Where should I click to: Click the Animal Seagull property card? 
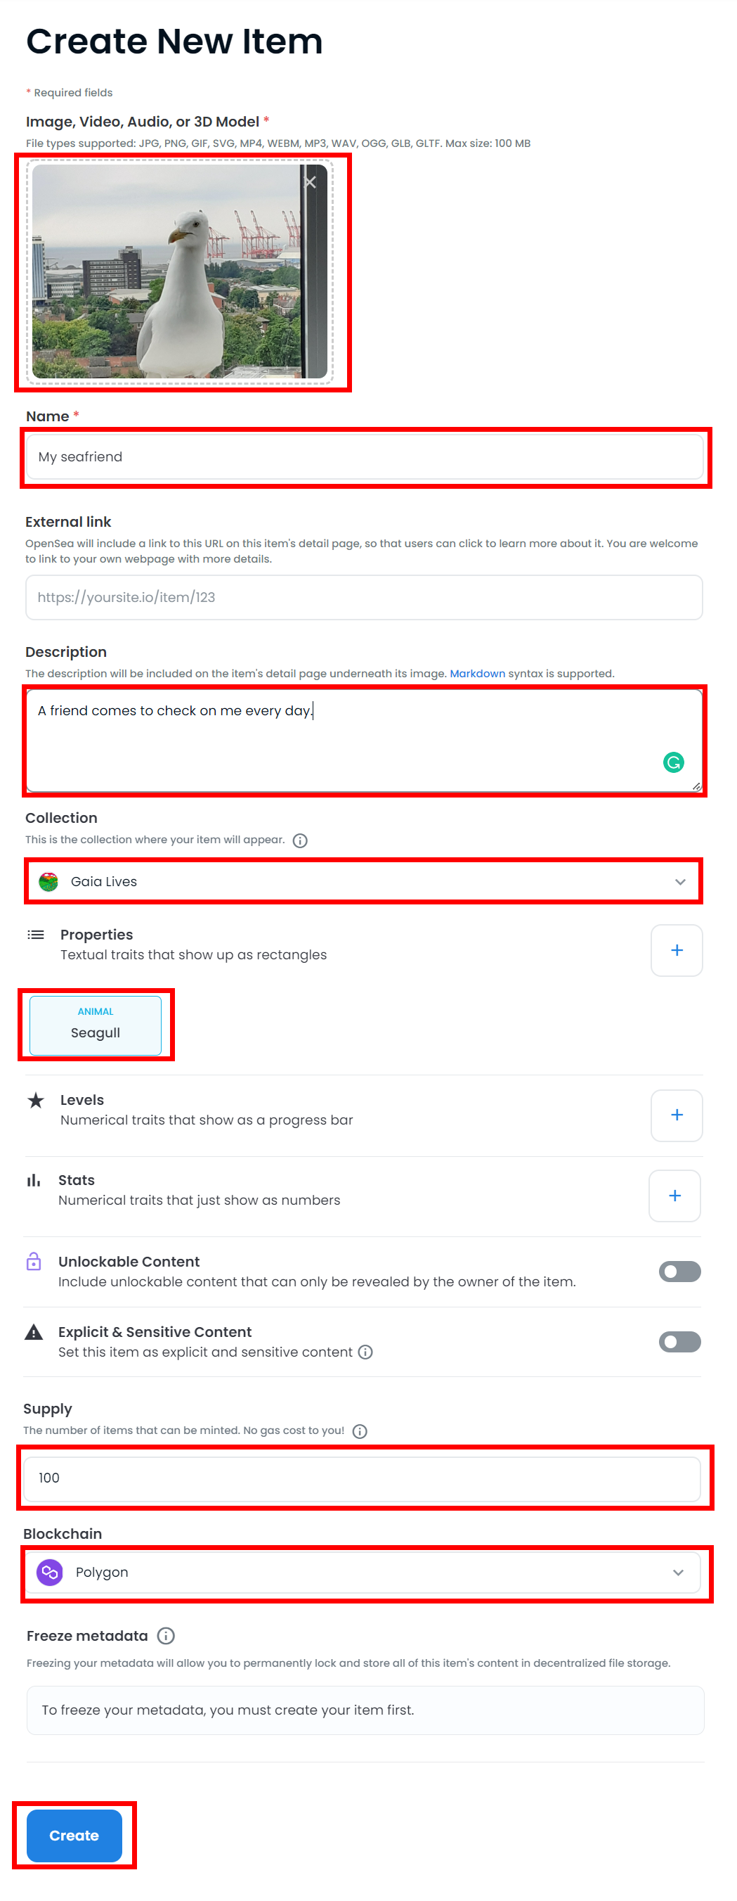click(x=95, y=1025)
